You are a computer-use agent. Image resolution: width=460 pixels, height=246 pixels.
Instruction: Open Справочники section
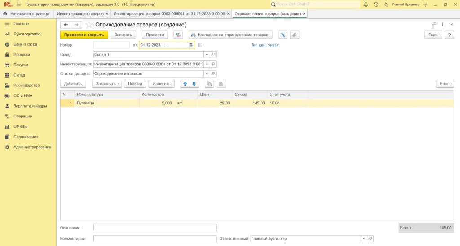coord(28,137)
